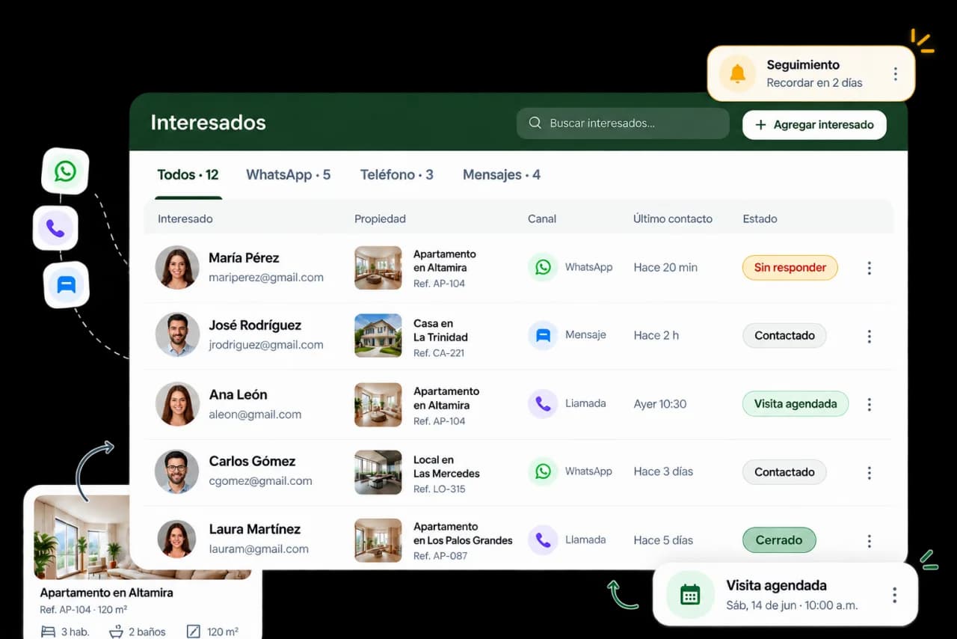
Task: Open row options for Ana León
Action: click(869, 404)
